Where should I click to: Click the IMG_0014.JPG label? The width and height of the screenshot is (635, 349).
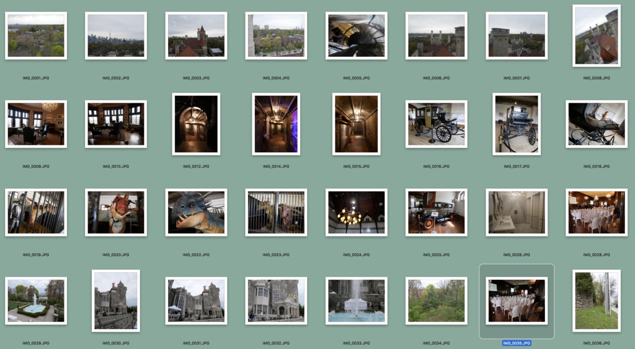(x=276, y=166)
